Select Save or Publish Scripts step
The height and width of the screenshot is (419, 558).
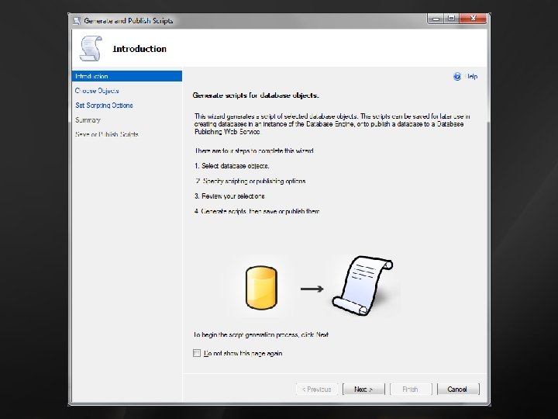coord(106,134)
